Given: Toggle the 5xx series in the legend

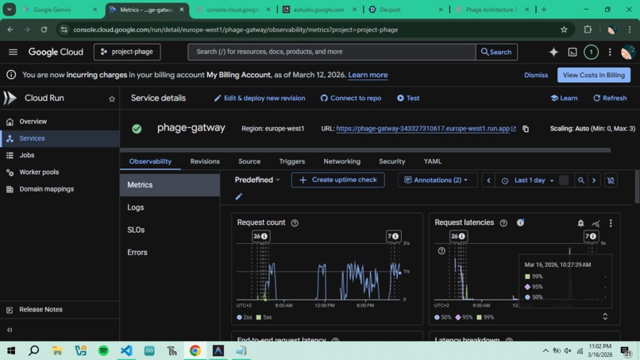Looking at the screenshot, I should (x=264, y=317).
